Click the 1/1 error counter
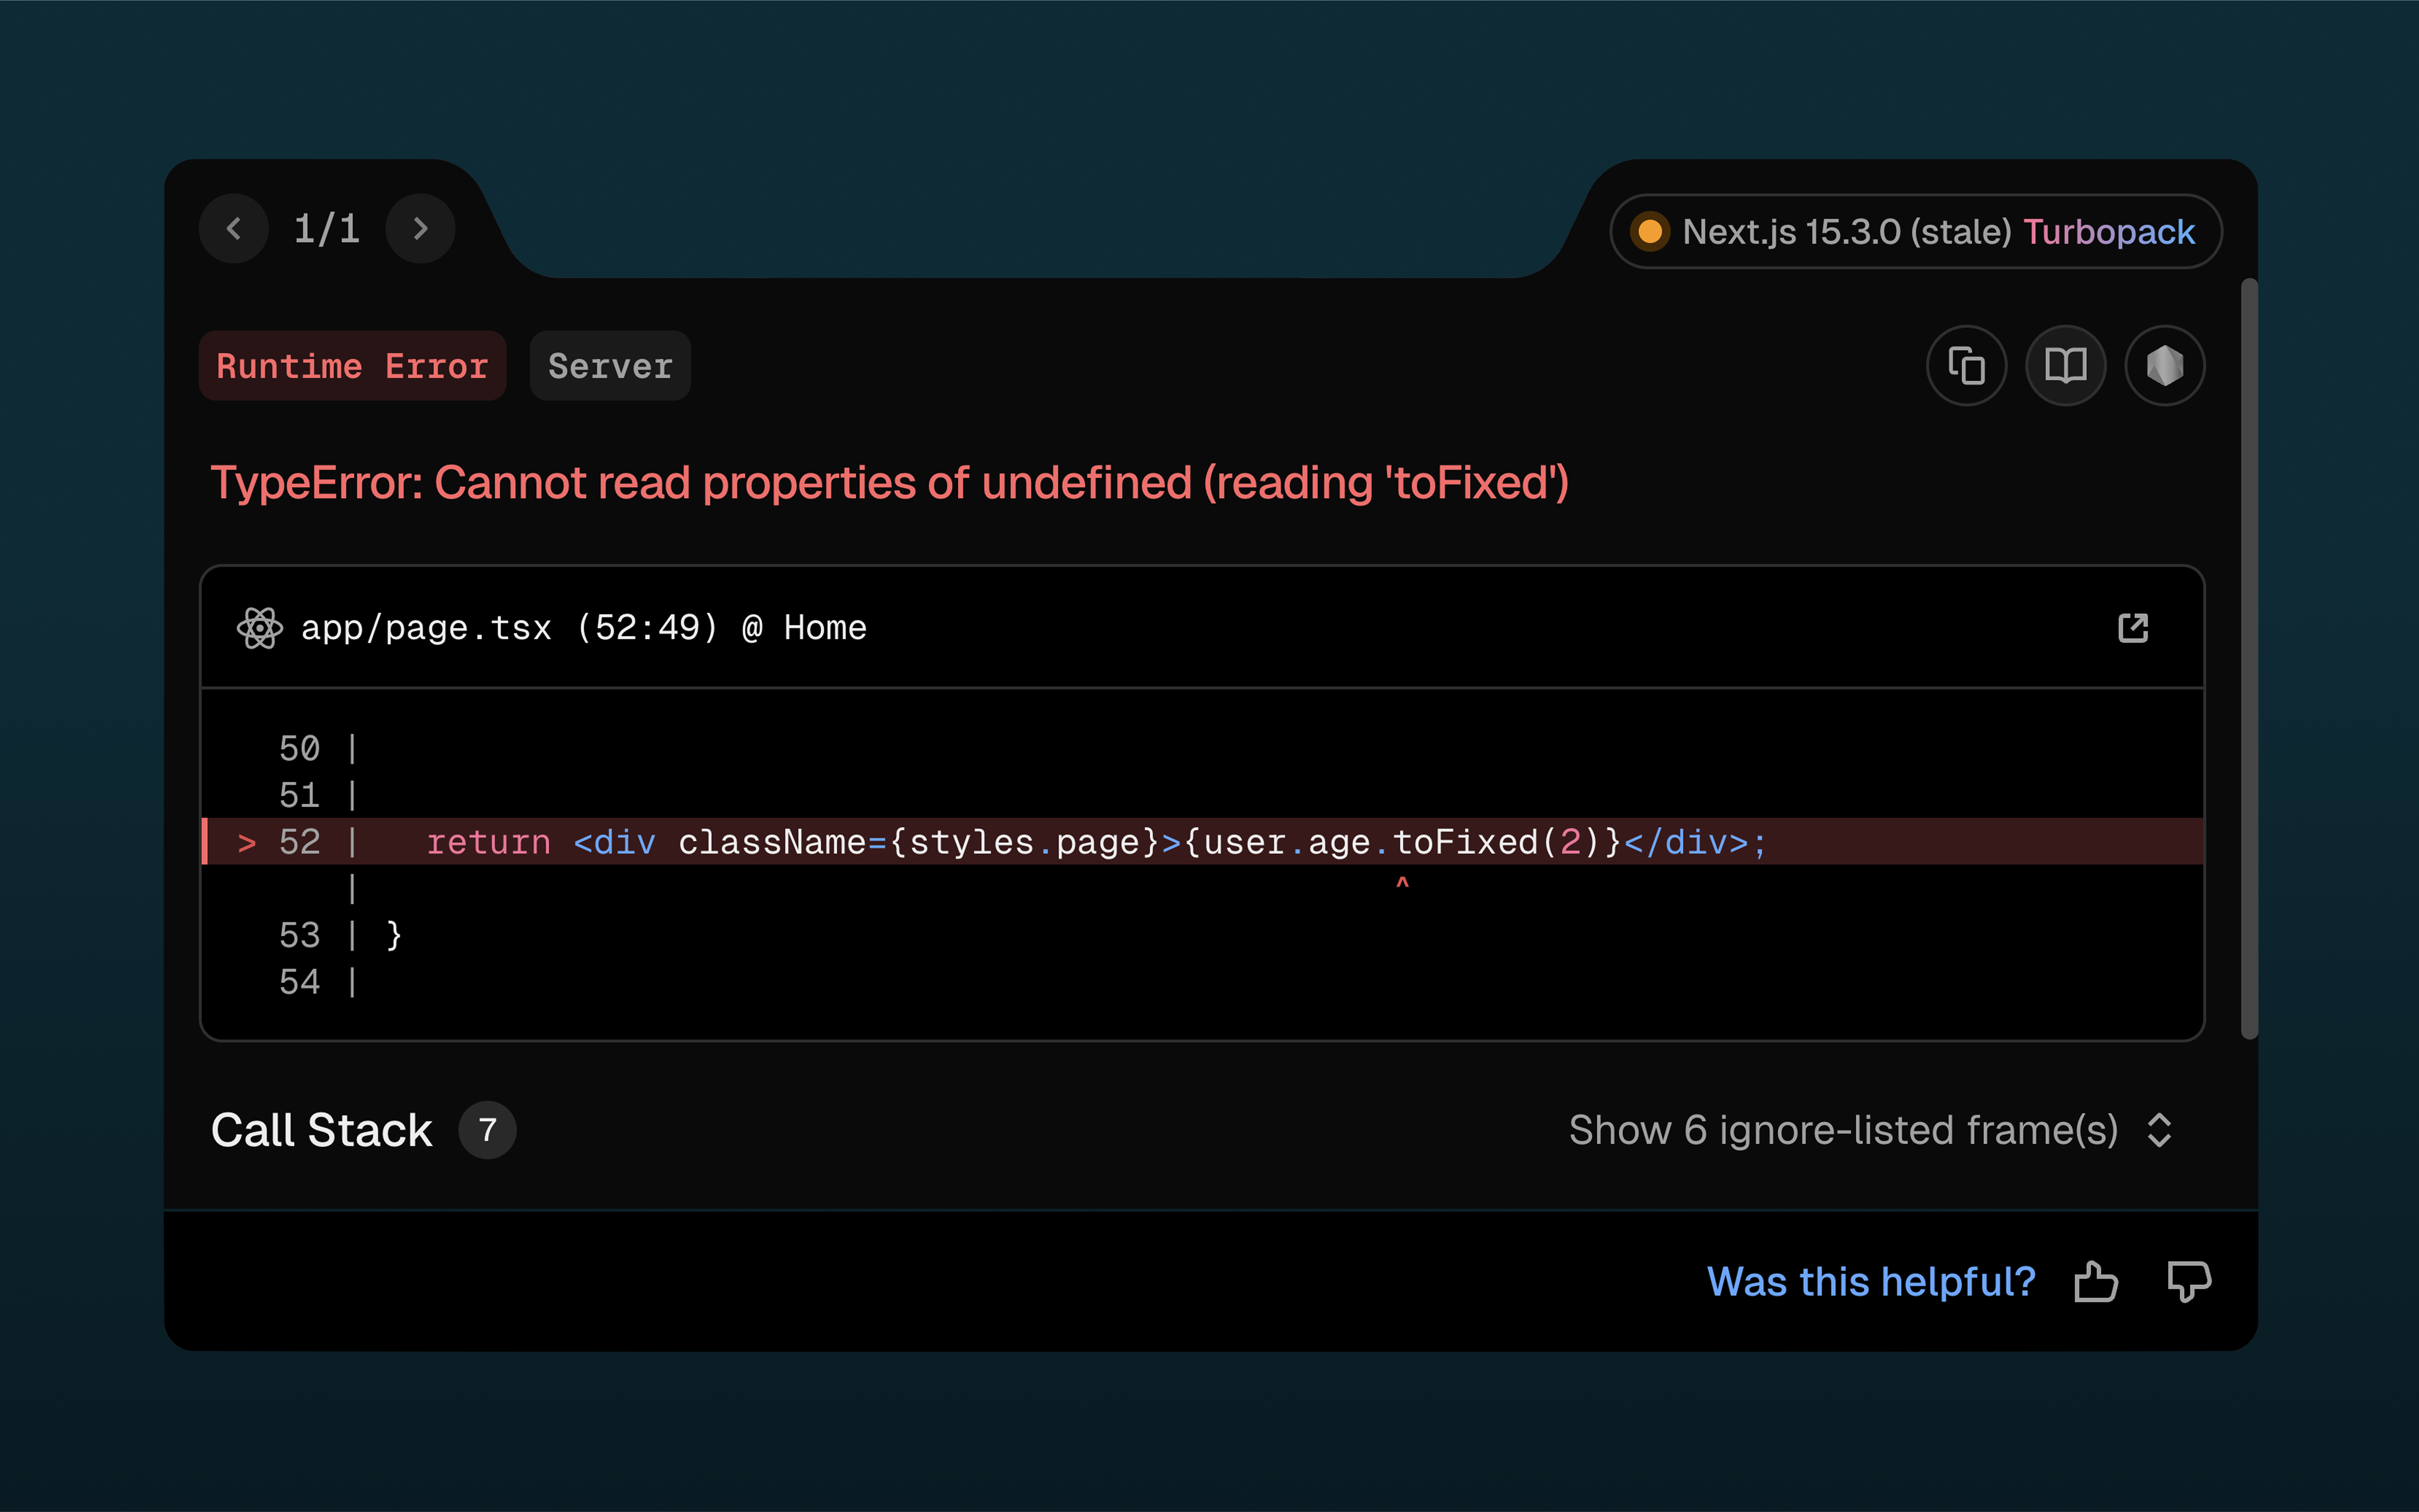Viewport: 2419px width, 1512px height. [x=327, y=229]
